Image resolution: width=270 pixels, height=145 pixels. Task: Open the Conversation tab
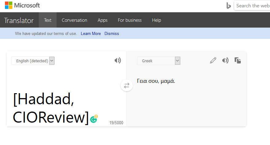point(74,20)
